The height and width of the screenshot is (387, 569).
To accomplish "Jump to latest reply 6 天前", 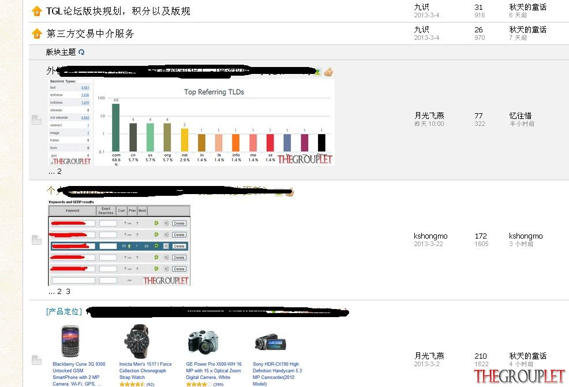I will [518, 15].
